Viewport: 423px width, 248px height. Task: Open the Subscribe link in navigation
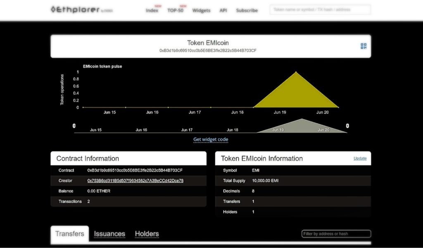tap(247, 10)
